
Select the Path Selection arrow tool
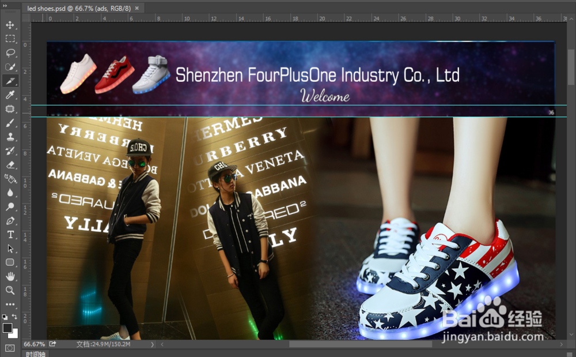tap(10, 249)
